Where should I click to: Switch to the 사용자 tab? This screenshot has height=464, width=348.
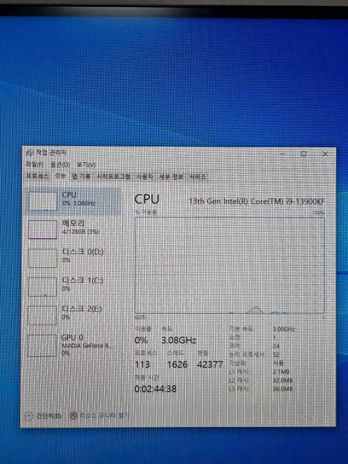click(x=144, y=177)
